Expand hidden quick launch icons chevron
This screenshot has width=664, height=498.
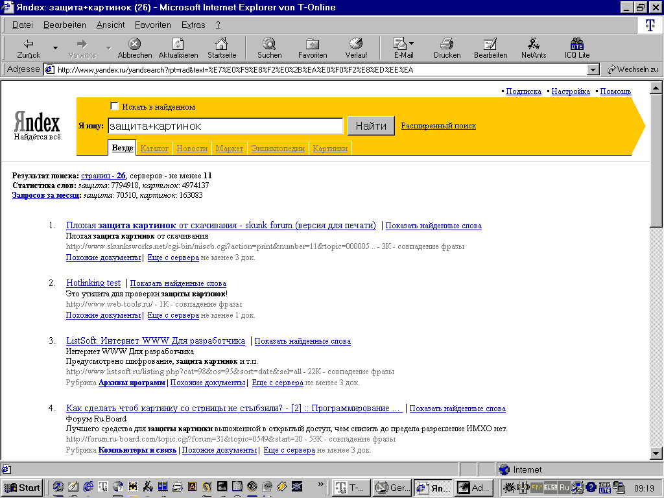320,484
